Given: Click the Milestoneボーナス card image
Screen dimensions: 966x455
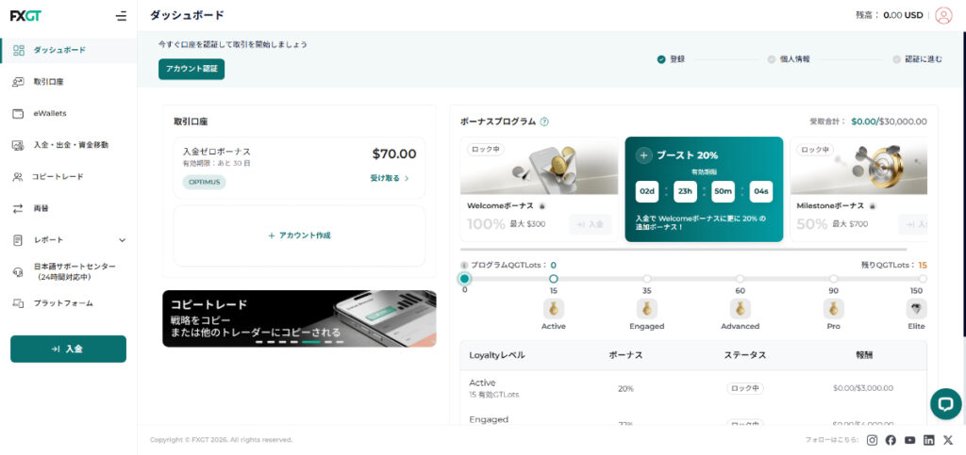Looking at the screenshot, I should coord(858,166).
